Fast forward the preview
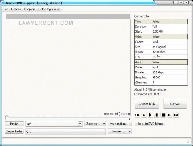Screen dimensions: 193x146 (170, 115)
